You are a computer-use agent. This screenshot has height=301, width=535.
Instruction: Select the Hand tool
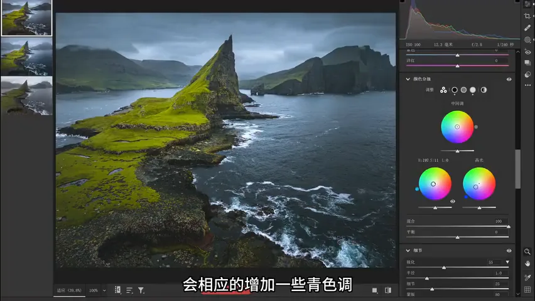(x=527, y=263)
